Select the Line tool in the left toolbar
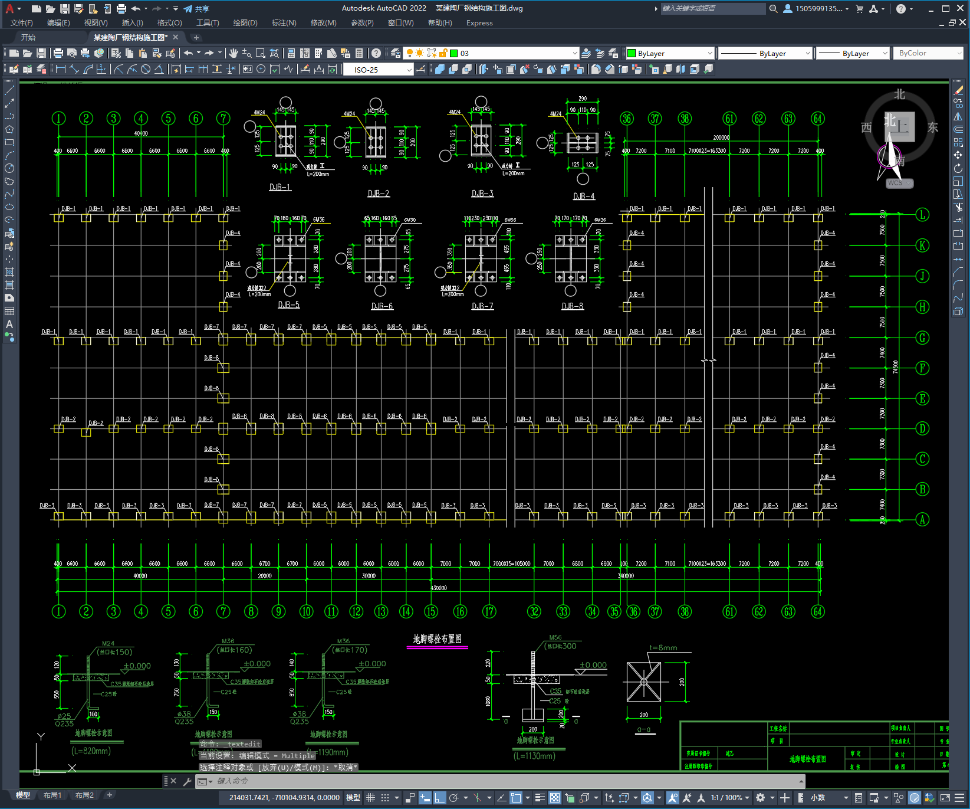 [x=9, y=90]
